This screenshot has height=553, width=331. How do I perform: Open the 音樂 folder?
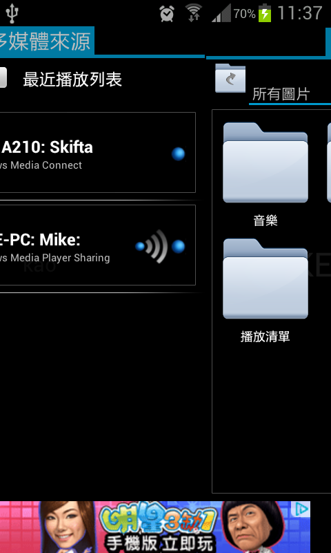(x=265, y=162)
